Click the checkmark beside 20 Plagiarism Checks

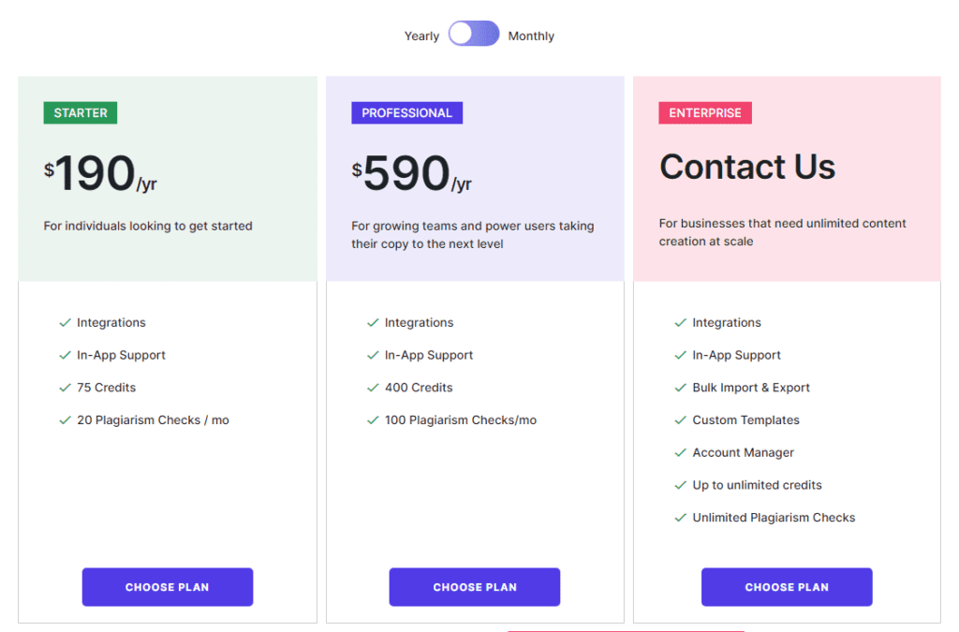(x=65, y=420)
